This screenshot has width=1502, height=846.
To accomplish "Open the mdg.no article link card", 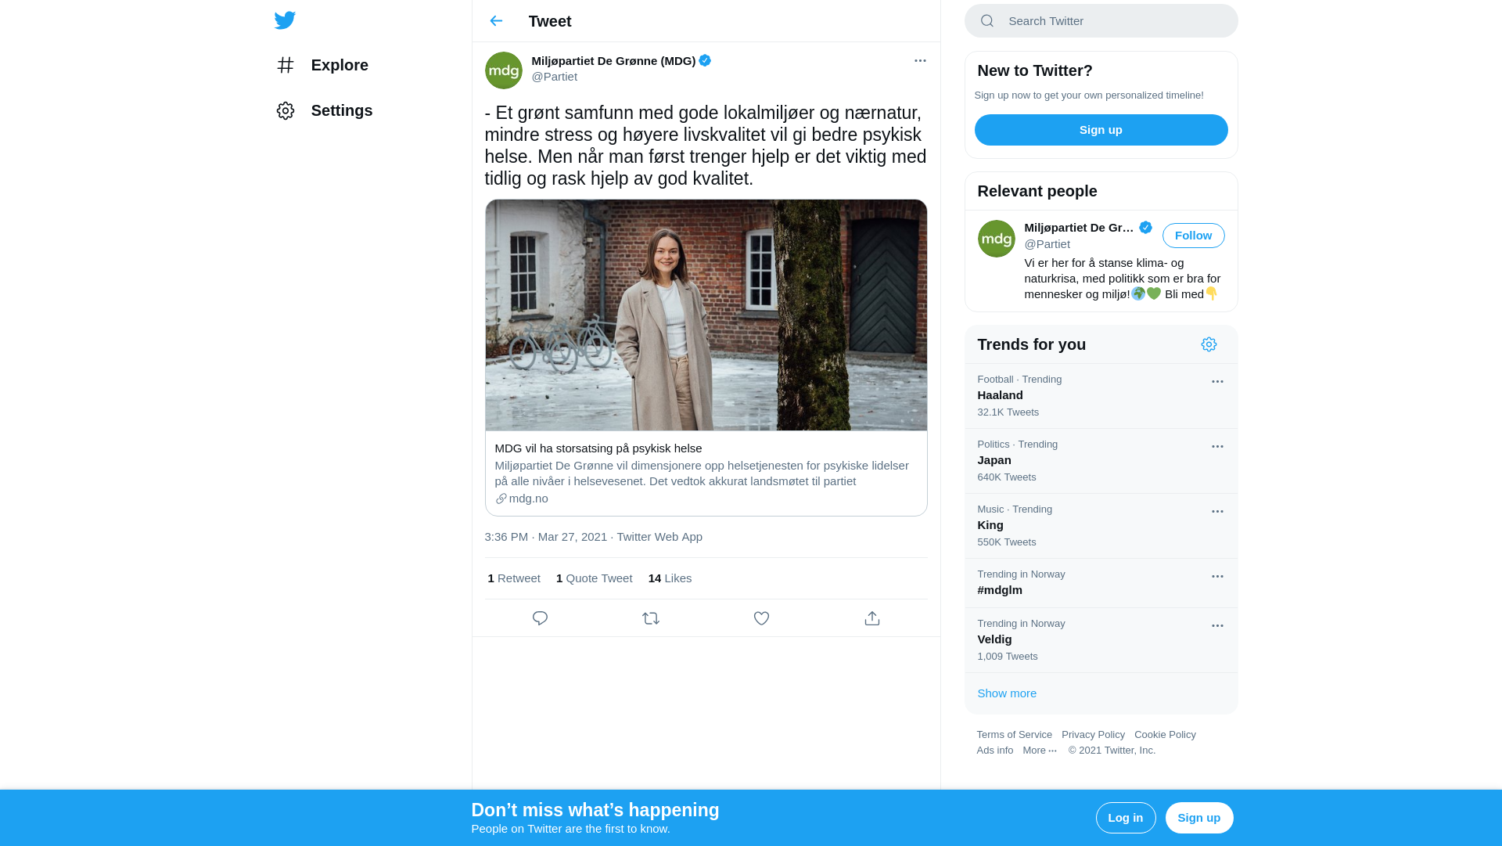I will (706, 473).
